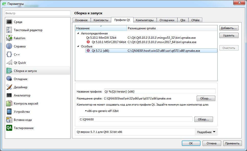247x151 pixels.
Task: Open the Компиляторы tab
Action: coord(145,20)
